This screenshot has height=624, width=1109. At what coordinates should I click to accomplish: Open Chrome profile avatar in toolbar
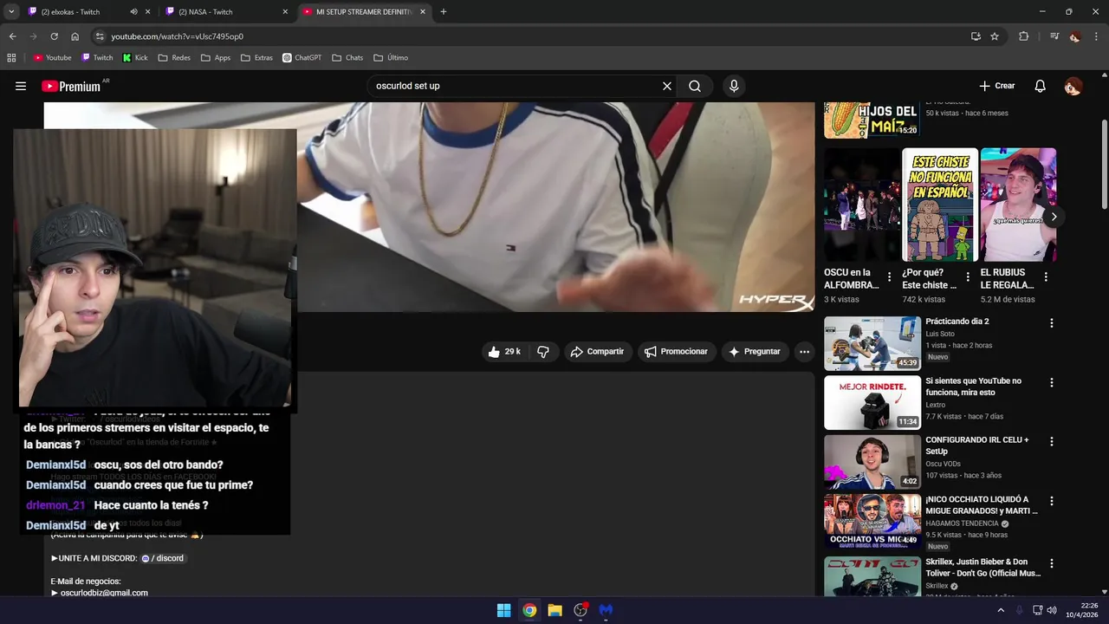(1075, 36)
